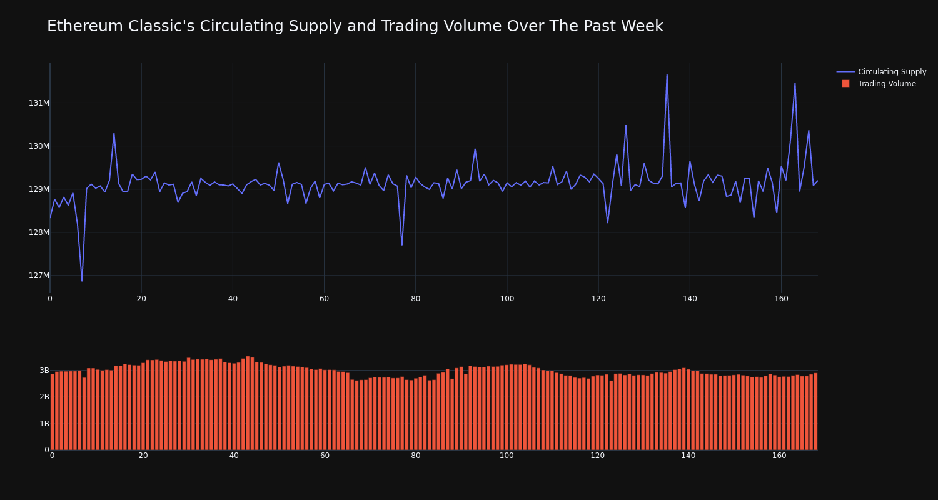Click the chart title text
Viewport: 938px width, 500px height.
click(355, 26)
